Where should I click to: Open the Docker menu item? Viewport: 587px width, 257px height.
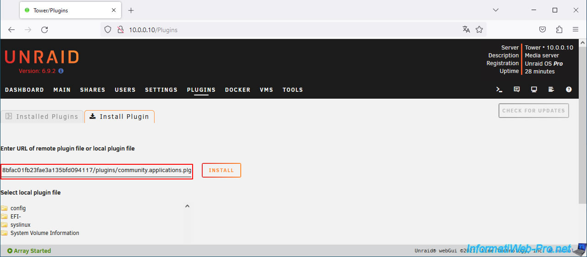pos(238,90)
